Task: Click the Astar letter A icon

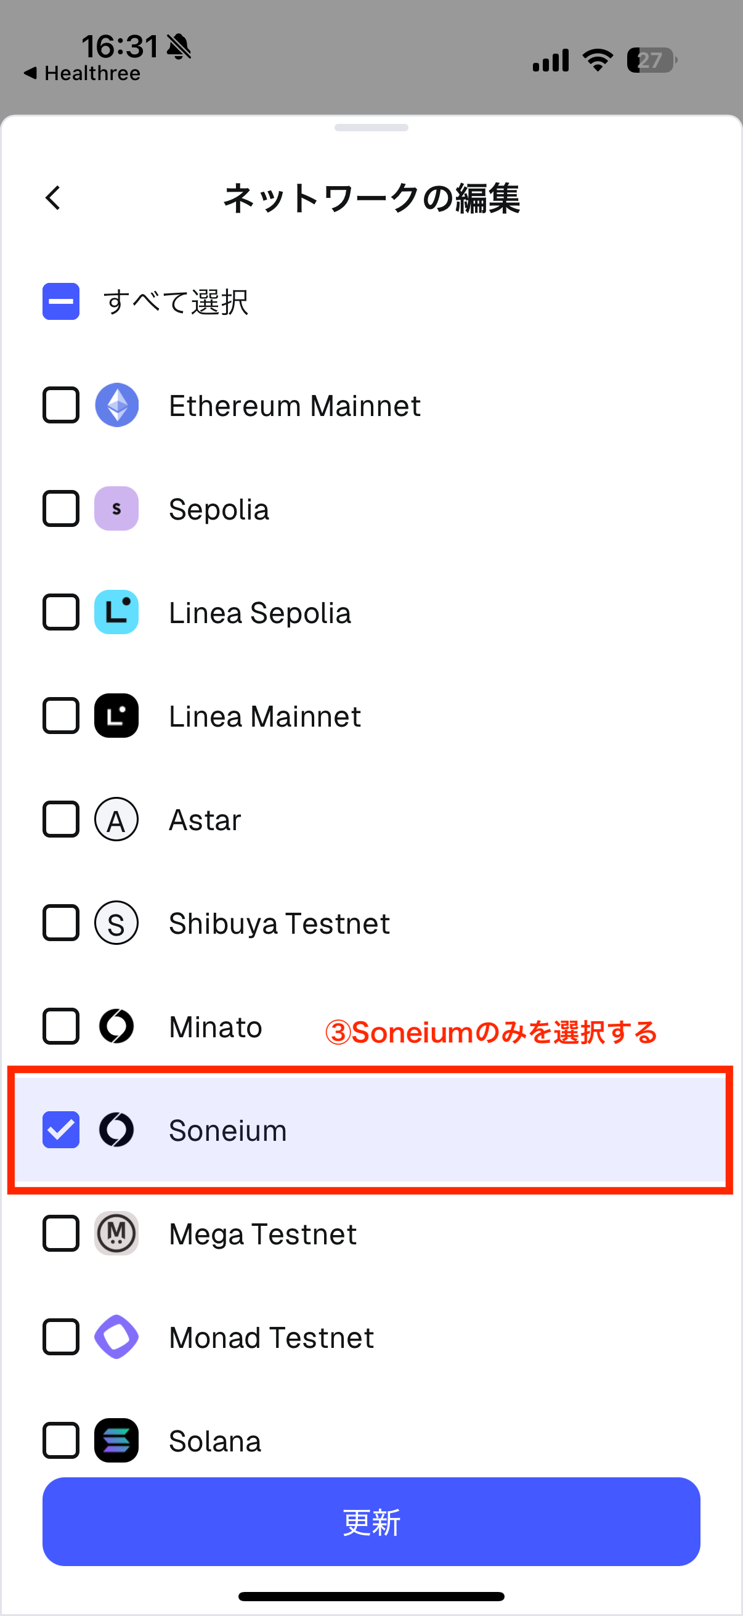Action: point(116,819)
